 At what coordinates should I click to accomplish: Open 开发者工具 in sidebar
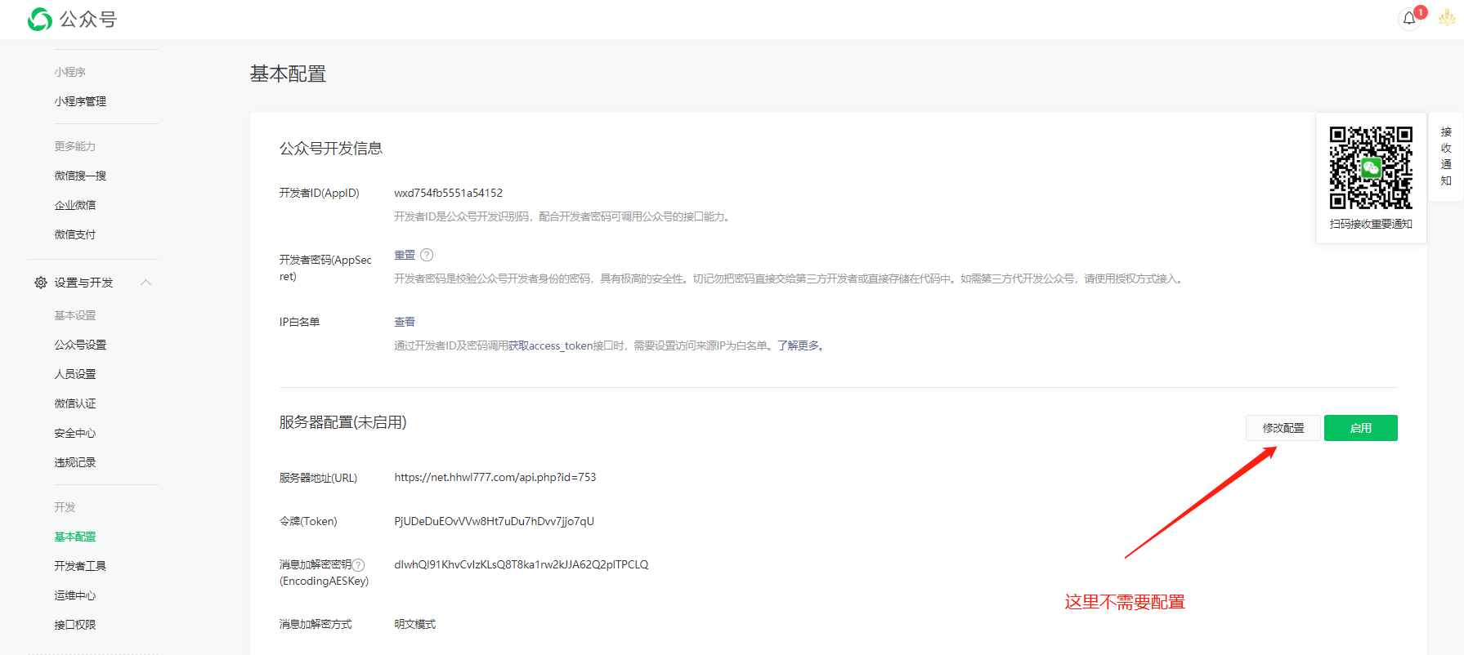(x=80, y=566)
